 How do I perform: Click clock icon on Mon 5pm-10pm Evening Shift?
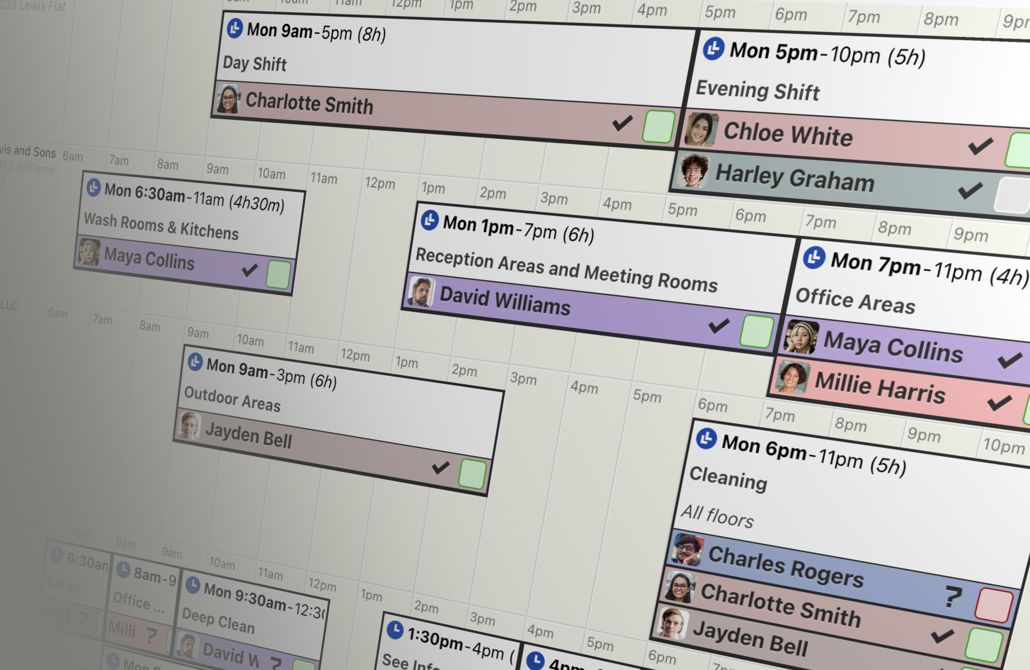713,49
